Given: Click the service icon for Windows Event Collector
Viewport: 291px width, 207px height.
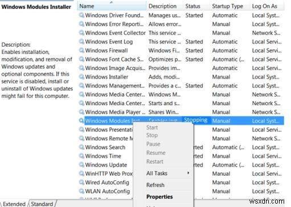Looking at the screenshot, I should click(x=81, y=33).
